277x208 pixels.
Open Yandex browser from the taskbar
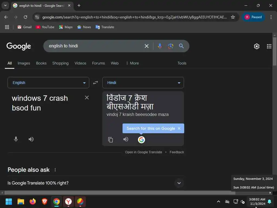click(68, 201)
